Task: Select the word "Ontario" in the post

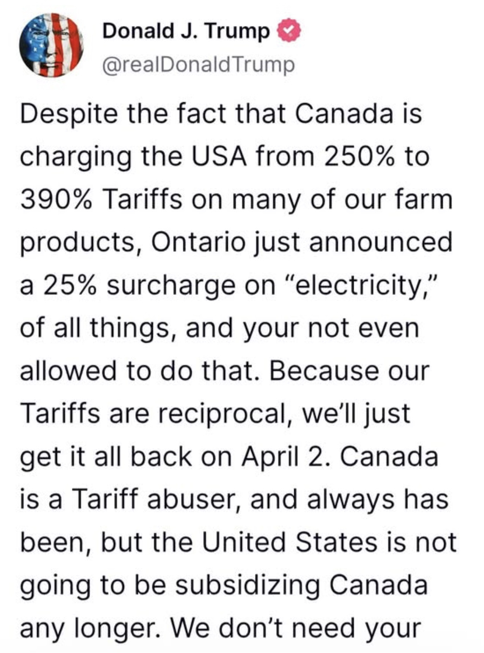Action: click(x=198, y=242)
